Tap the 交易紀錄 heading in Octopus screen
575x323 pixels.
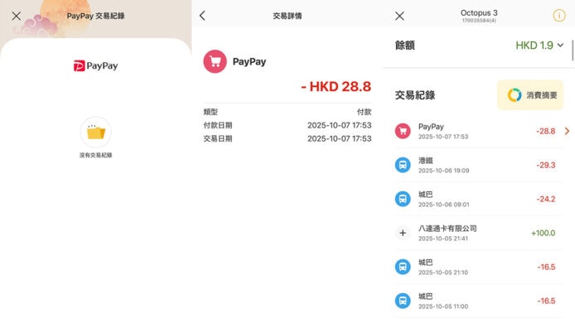415,95
